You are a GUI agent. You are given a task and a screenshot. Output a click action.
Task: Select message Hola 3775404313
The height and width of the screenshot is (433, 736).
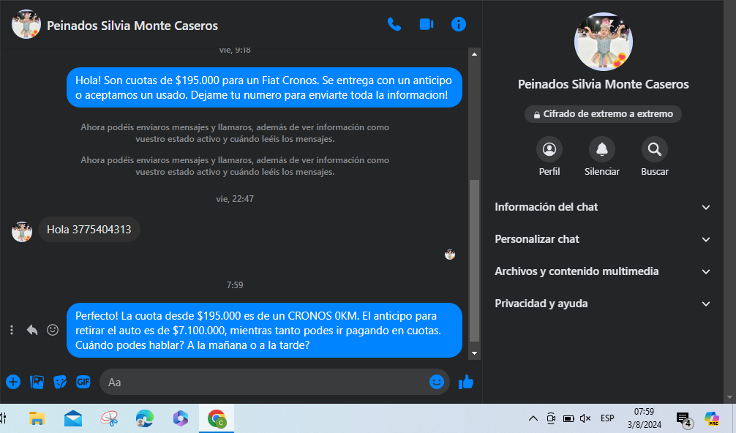click(x=89, y=230)
